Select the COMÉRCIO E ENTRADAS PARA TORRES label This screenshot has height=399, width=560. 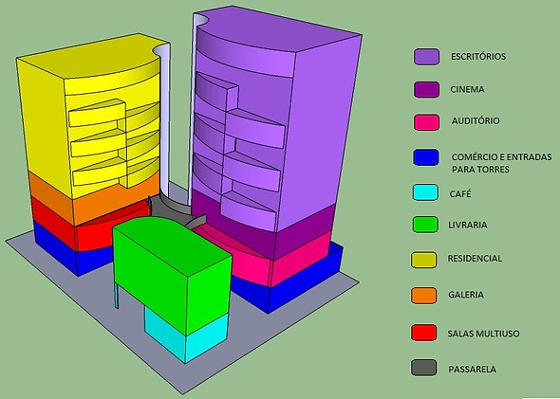pos(501,163)
